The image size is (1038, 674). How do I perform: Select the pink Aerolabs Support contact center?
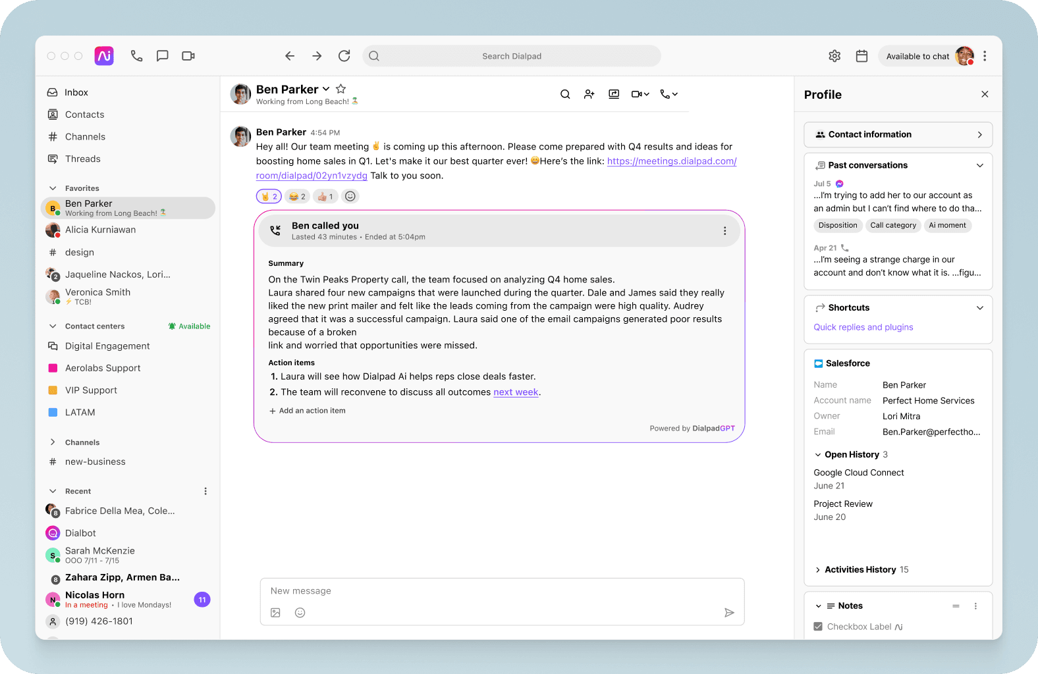(x=103, y=369)
